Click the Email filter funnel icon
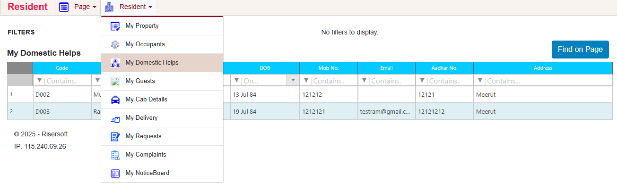This screenshot has width=617, height=192. (x=364, y=81)
